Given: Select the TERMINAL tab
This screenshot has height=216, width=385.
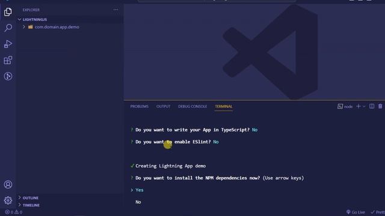Looking at the screenshot, I should pos(223,106).
